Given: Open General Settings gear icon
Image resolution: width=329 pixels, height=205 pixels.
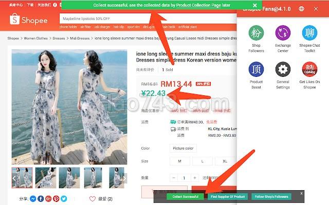Looking at the screenshot, I should click(x=283, y=69).
